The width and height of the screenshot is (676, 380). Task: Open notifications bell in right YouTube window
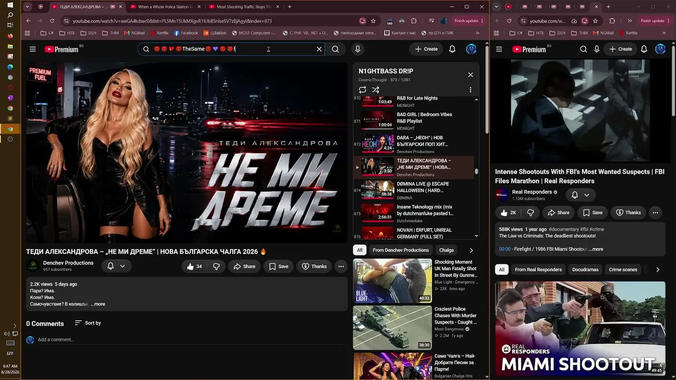click(x=644, y=49)
